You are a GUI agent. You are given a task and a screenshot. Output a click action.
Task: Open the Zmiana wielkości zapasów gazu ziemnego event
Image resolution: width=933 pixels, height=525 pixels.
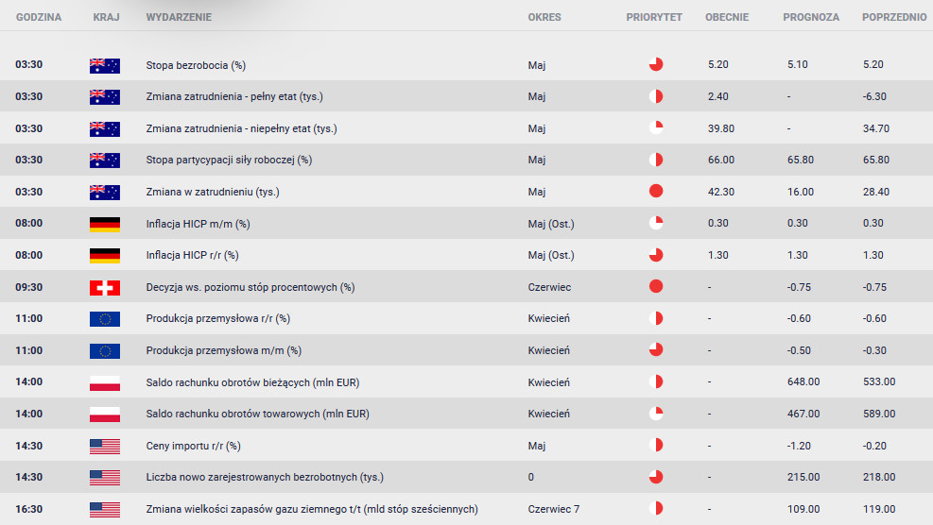pos(312,509)
